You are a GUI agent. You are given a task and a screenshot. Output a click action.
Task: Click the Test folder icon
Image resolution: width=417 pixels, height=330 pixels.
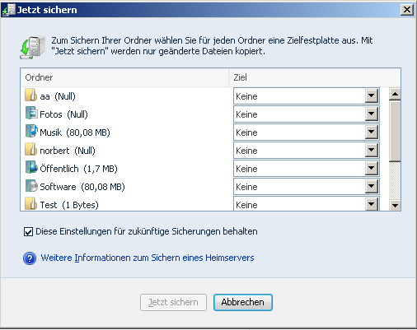(30, 203)
